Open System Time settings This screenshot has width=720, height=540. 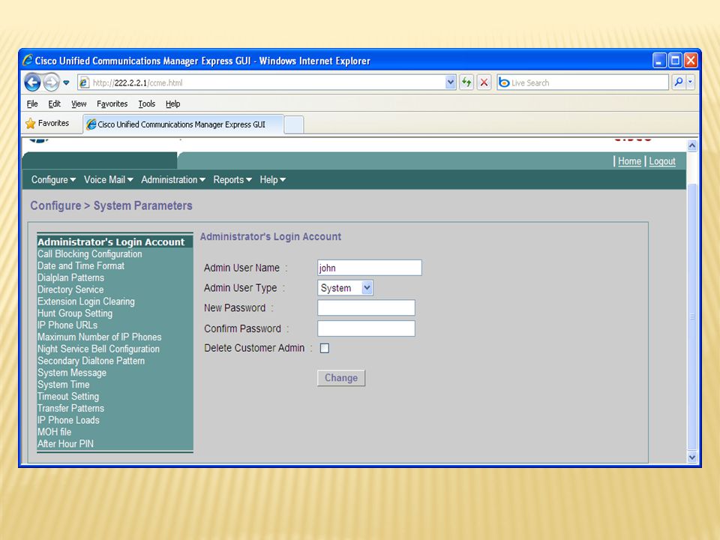pos(63,385)
